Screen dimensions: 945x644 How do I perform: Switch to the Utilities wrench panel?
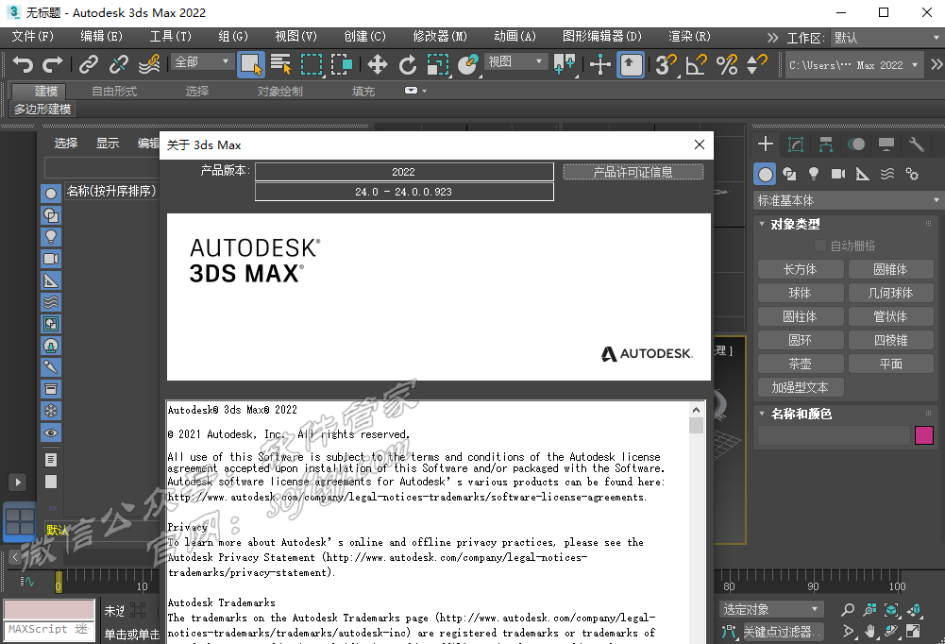916,144
